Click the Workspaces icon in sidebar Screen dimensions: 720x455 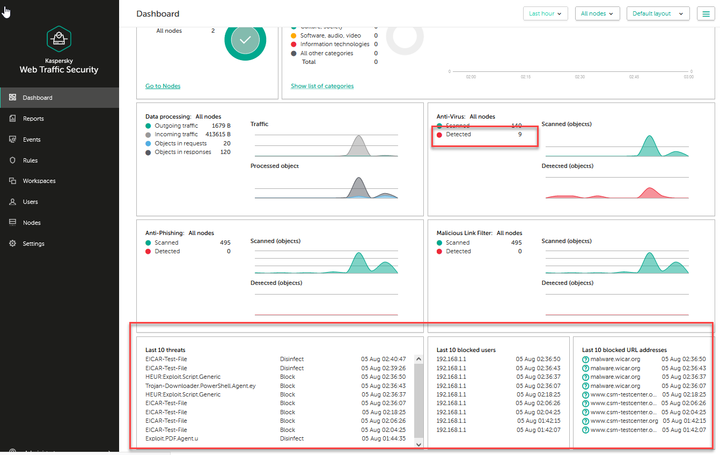click(x=12, y=181)
